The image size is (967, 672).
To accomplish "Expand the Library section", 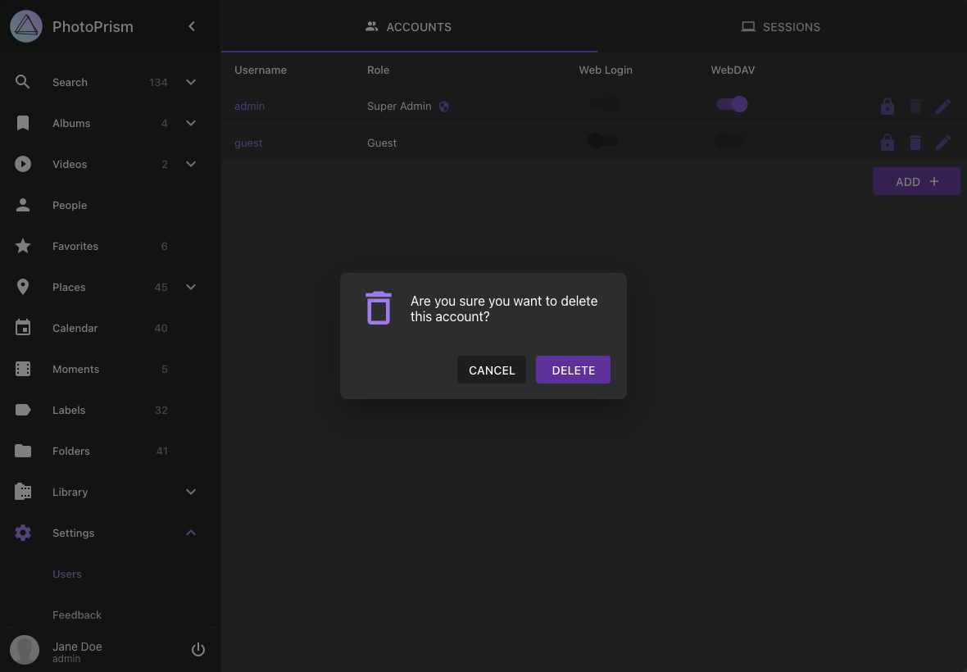I will 191,492.
